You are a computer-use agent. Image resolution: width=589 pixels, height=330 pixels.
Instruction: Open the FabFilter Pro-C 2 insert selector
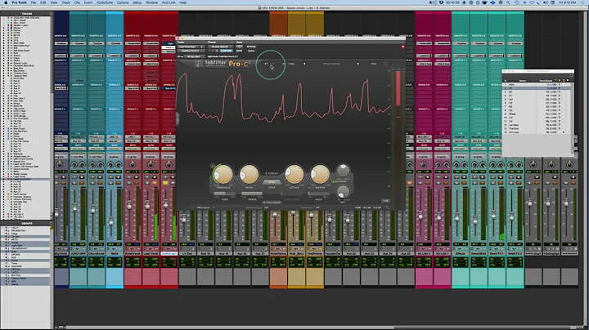(191, 51)
